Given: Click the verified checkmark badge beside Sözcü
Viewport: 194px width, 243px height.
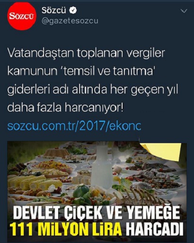Looking at the screenshot, I should pos(73,10).
